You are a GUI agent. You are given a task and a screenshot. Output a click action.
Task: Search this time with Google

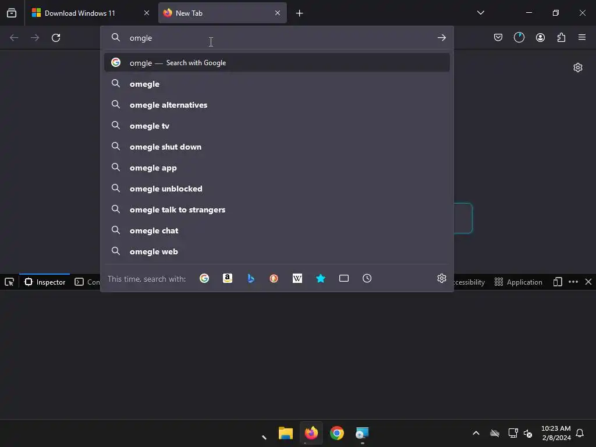(204, 278)
